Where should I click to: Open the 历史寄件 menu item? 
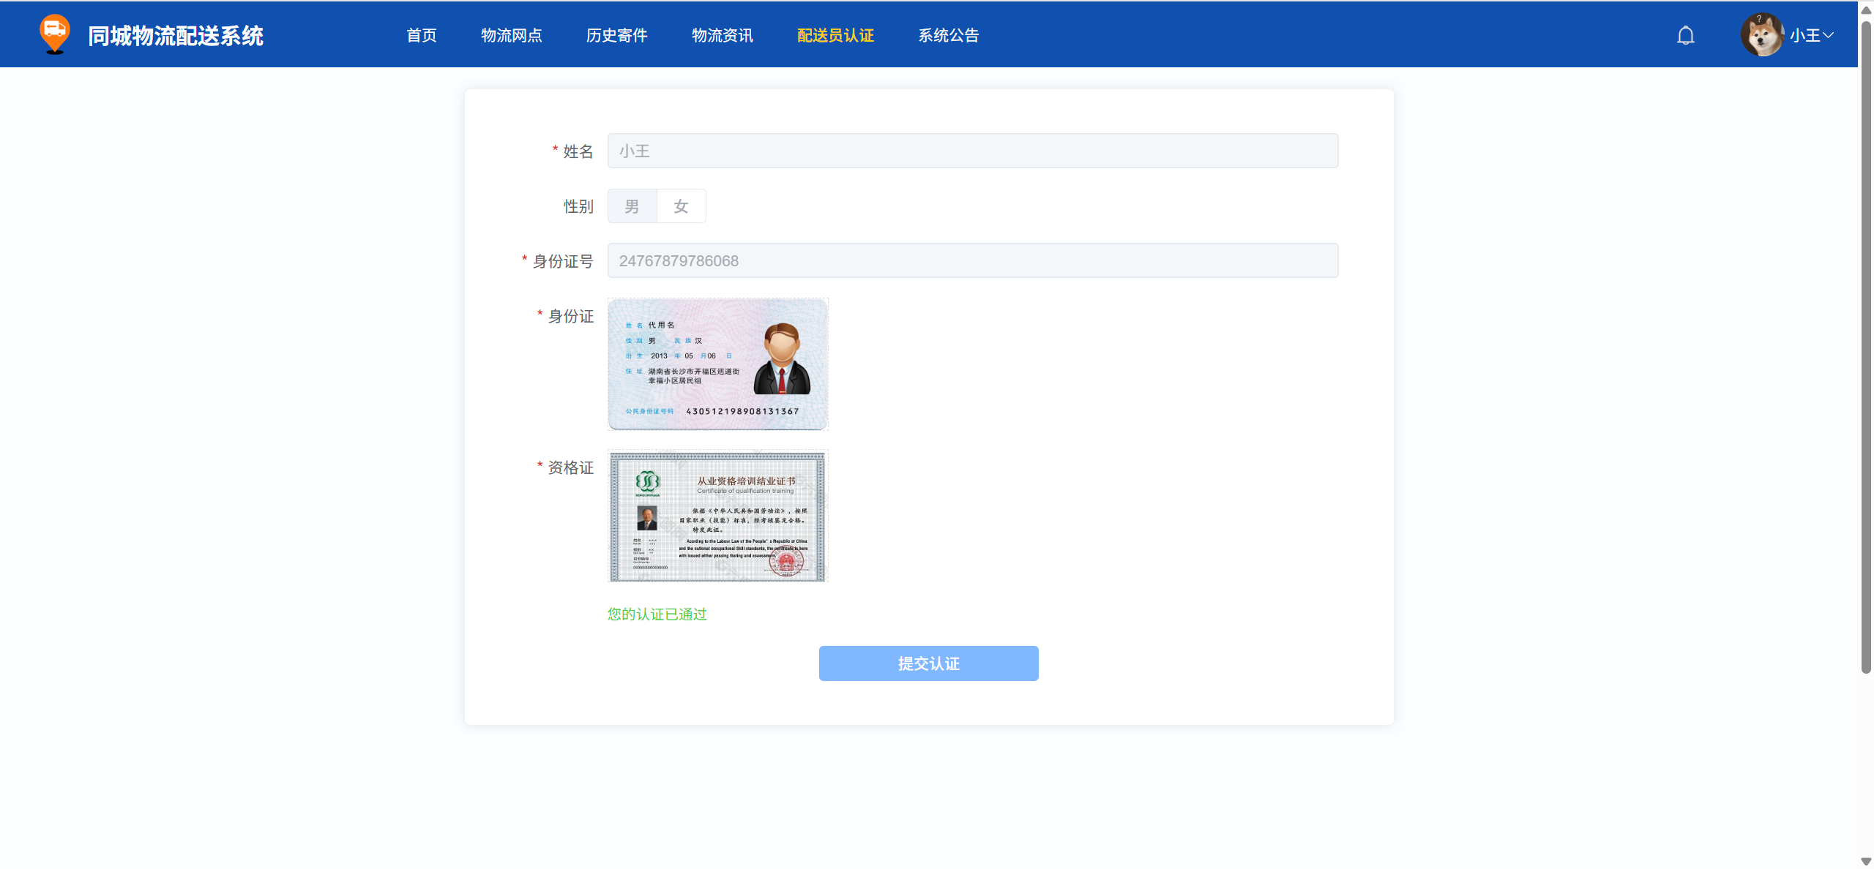616,35
